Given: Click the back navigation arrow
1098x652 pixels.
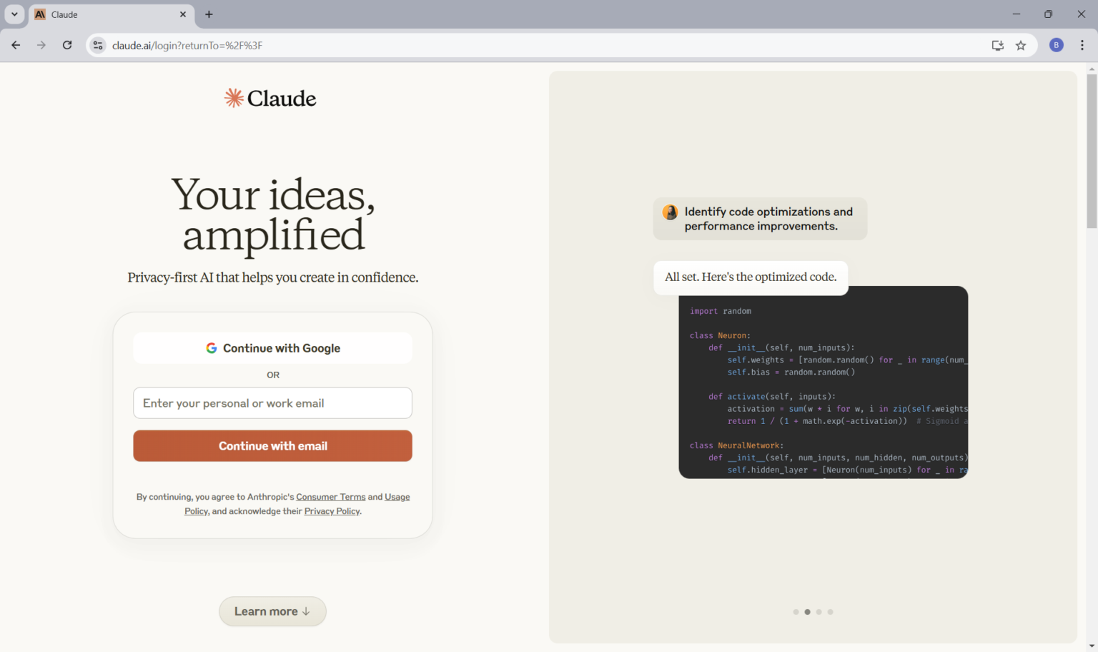Looking at the screenshot, I should pyautogui.click(x=15, y=44).
